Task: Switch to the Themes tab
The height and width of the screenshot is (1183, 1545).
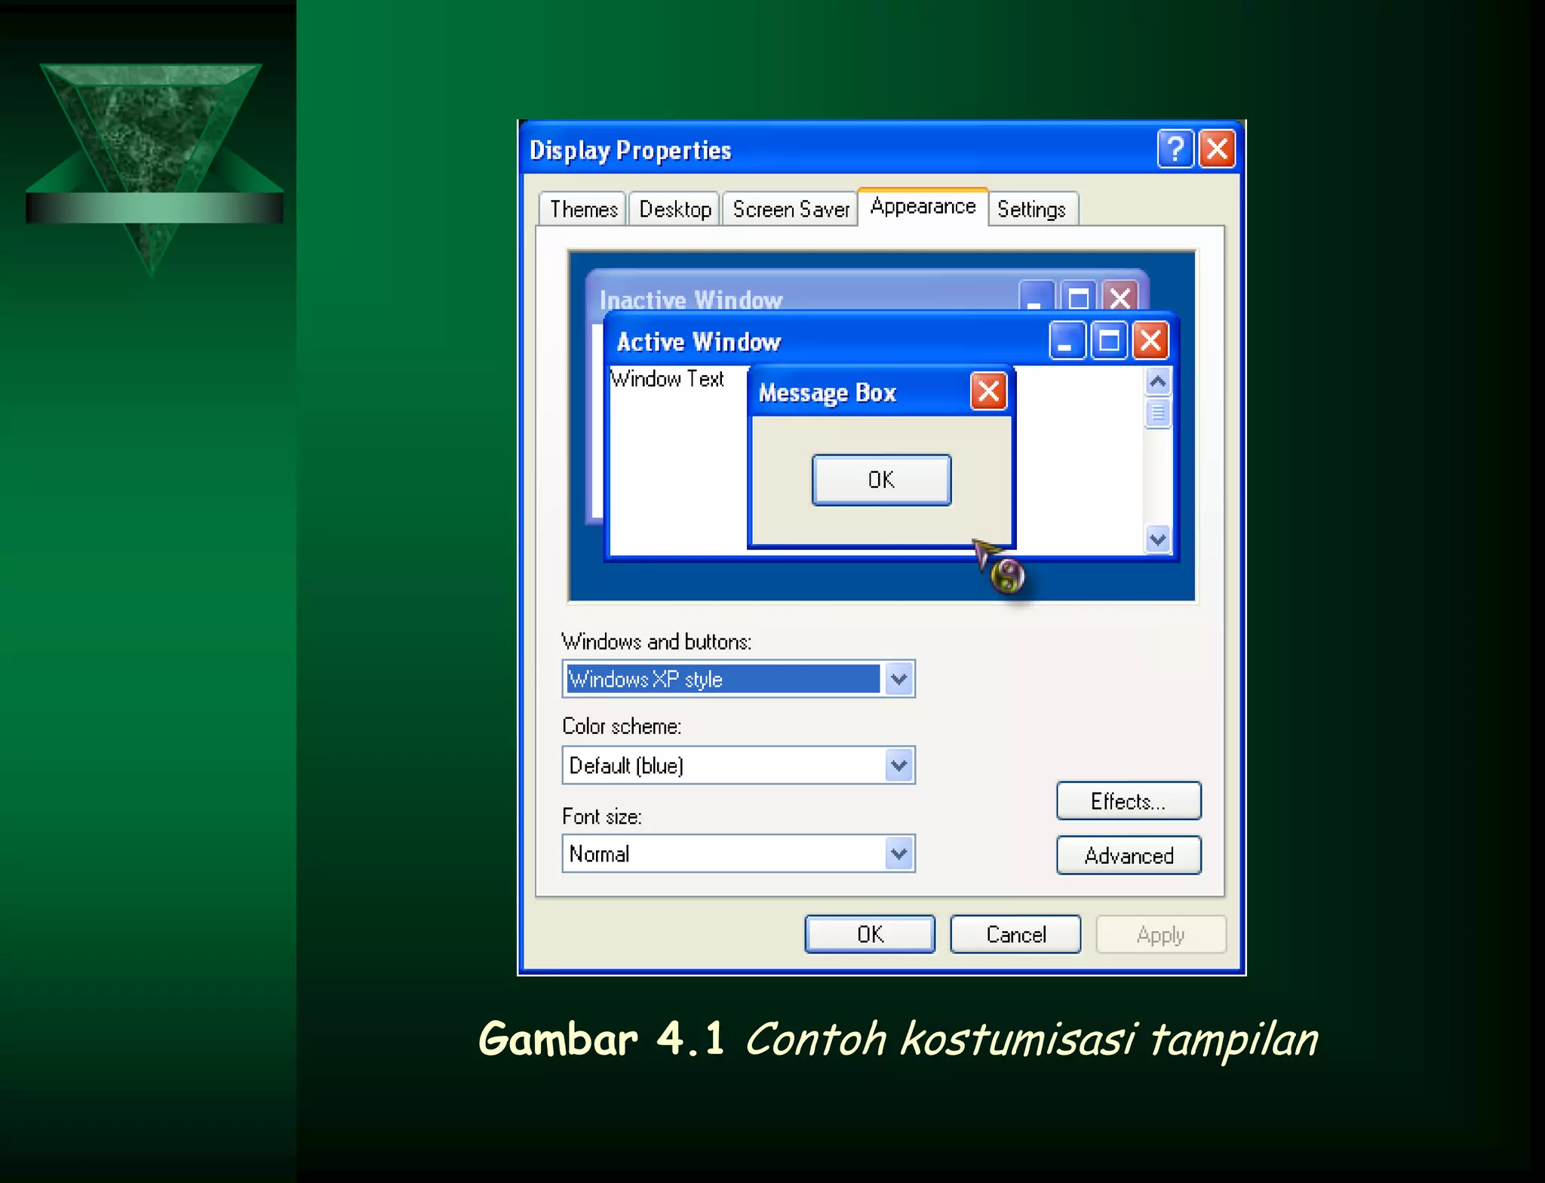Action: tap(583, 209)
